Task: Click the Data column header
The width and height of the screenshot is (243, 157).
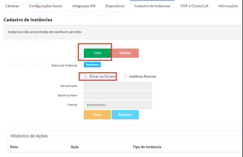Action: 14,147
